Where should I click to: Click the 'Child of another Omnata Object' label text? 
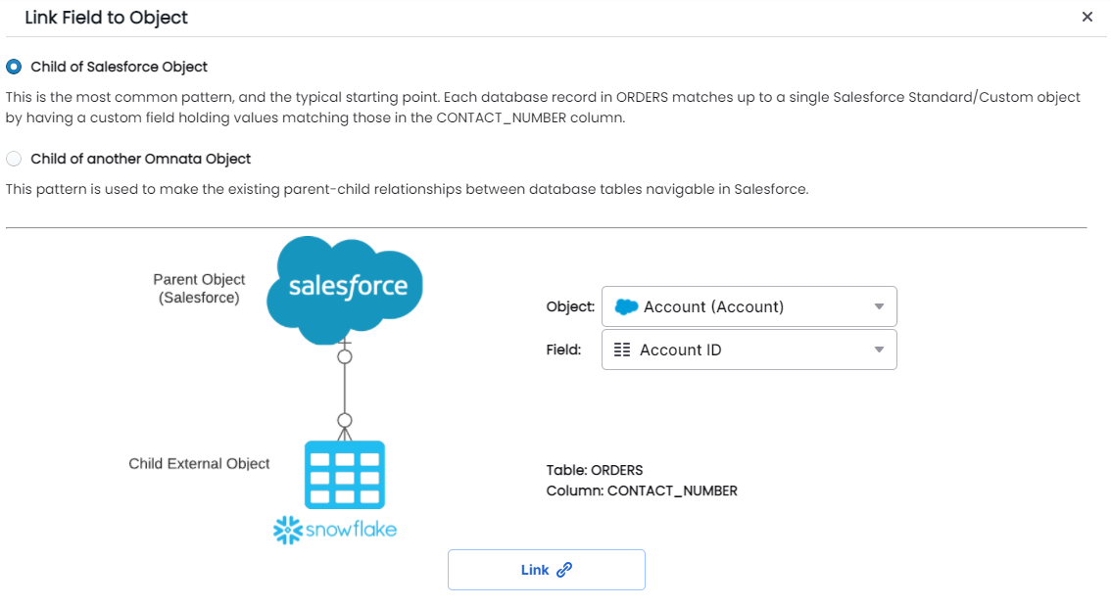point(140,159)
